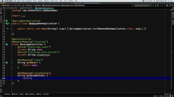Open the Terminal tool window

(x=15, y=94)
